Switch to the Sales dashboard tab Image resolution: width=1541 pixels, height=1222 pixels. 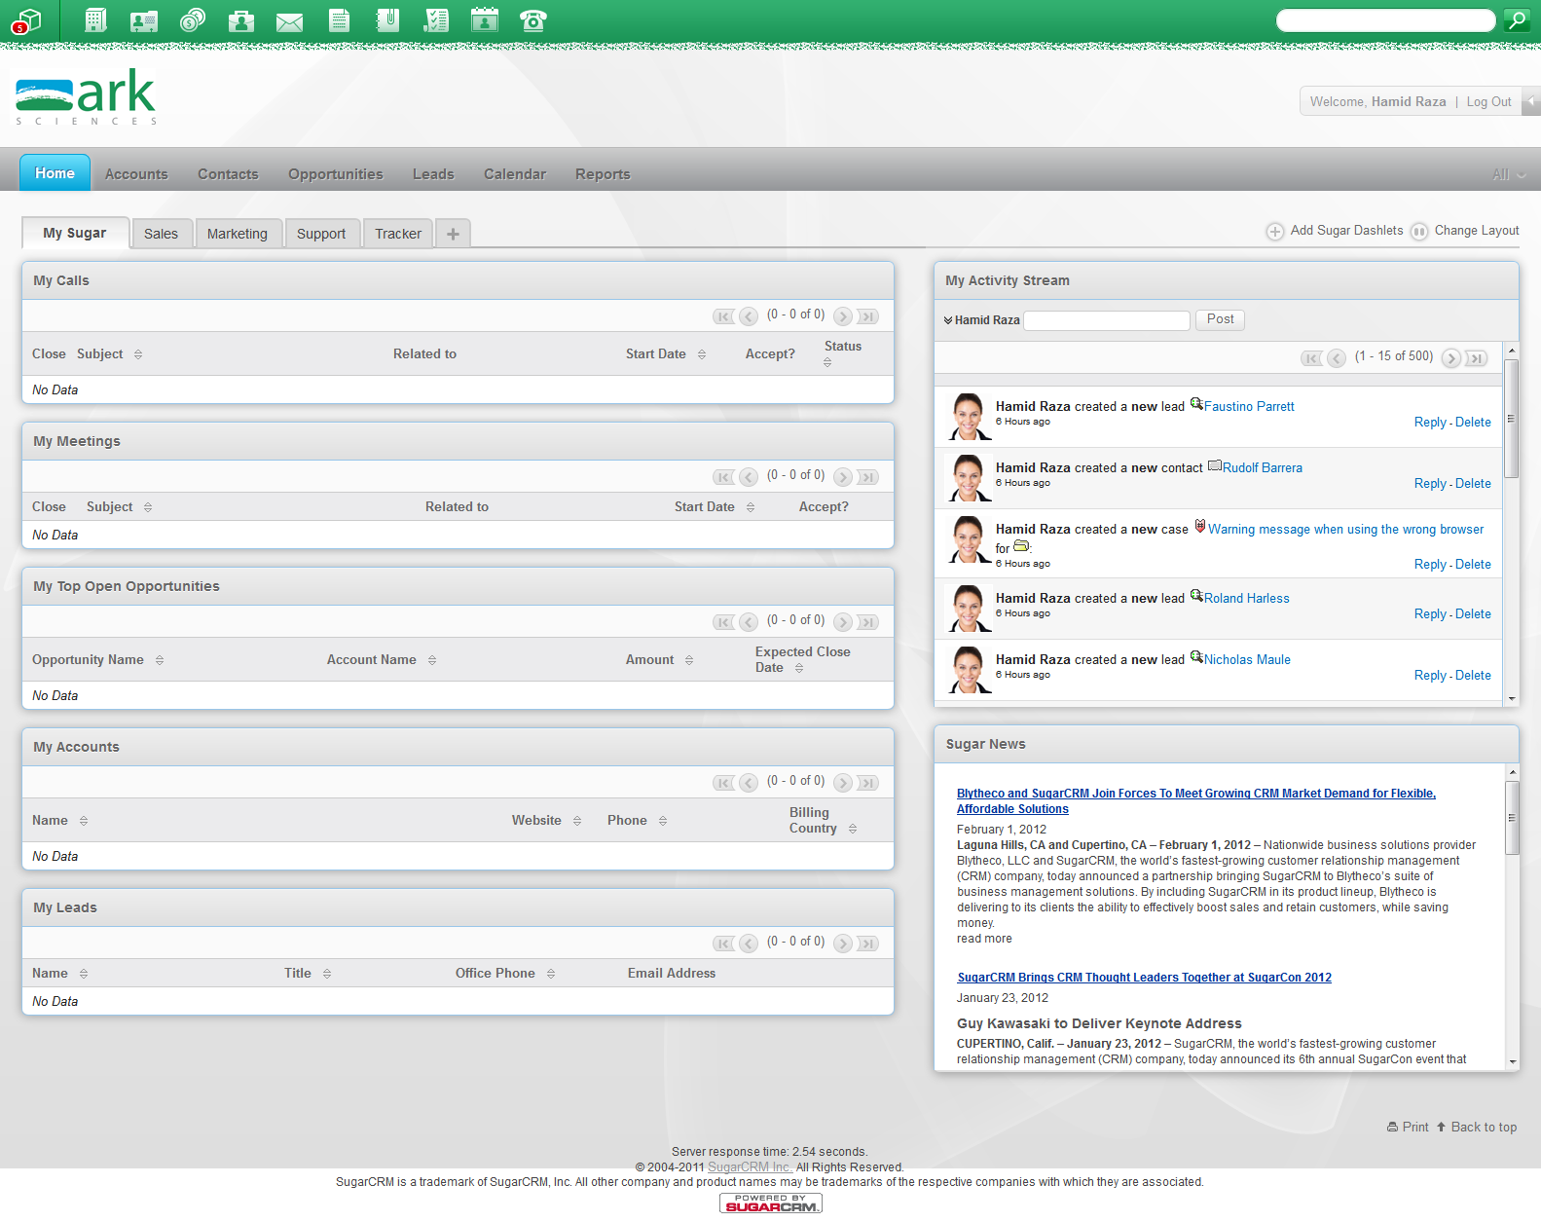point(162,234)
